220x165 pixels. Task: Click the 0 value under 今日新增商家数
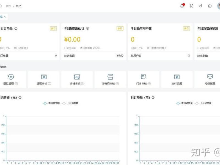tap(199, 39)
